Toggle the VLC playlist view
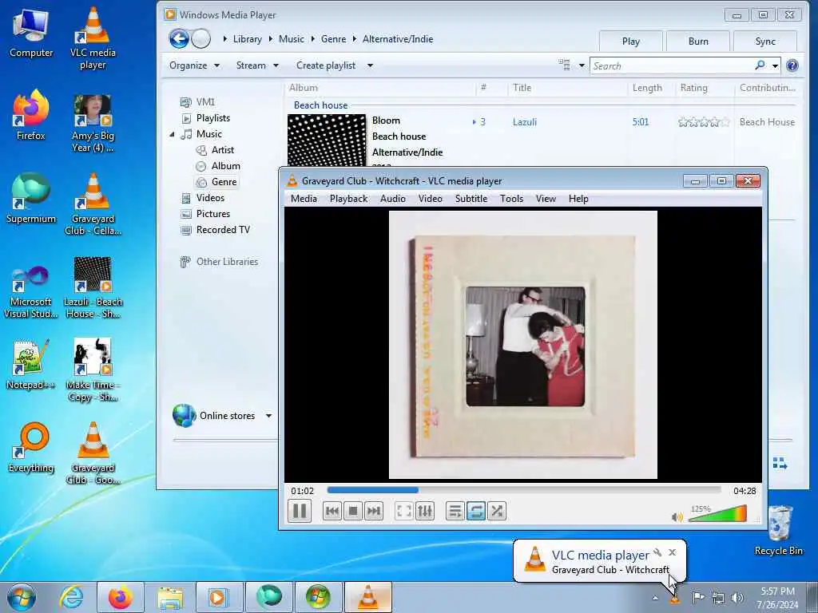 pos(455,511)
